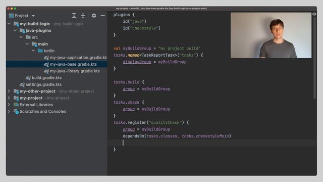Expand External Libraries
The height and width of the screenshot is (182, 323).
click(9, 105)
